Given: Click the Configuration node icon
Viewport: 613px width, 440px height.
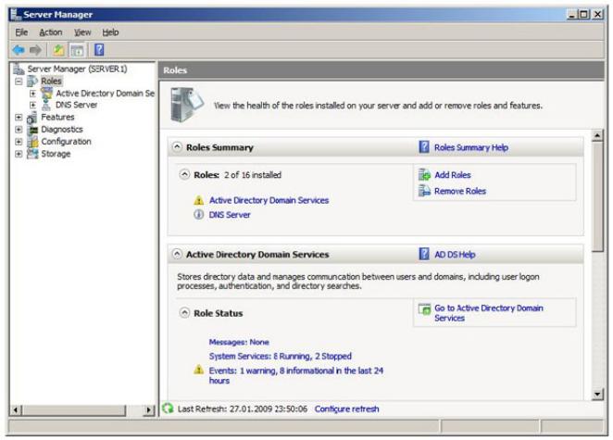Looking at the screenshot, I should (x=32, y=142).
